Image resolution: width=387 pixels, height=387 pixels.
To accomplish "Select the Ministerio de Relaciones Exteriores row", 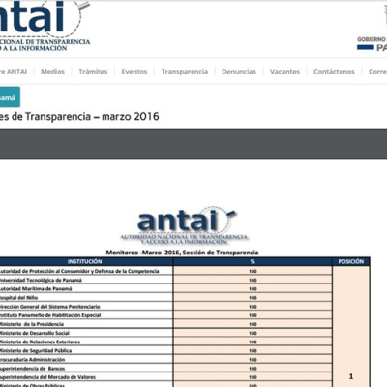I will tap(165, 342).
